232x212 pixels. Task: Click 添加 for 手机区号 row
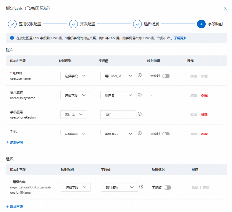pos(194,115)
